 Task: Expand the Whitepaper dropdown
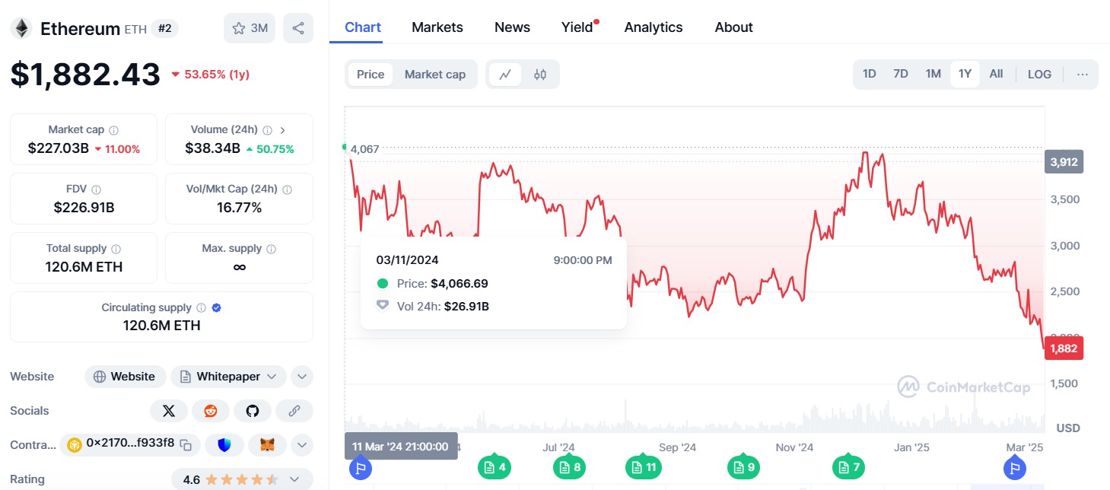[x=272, y=377]
